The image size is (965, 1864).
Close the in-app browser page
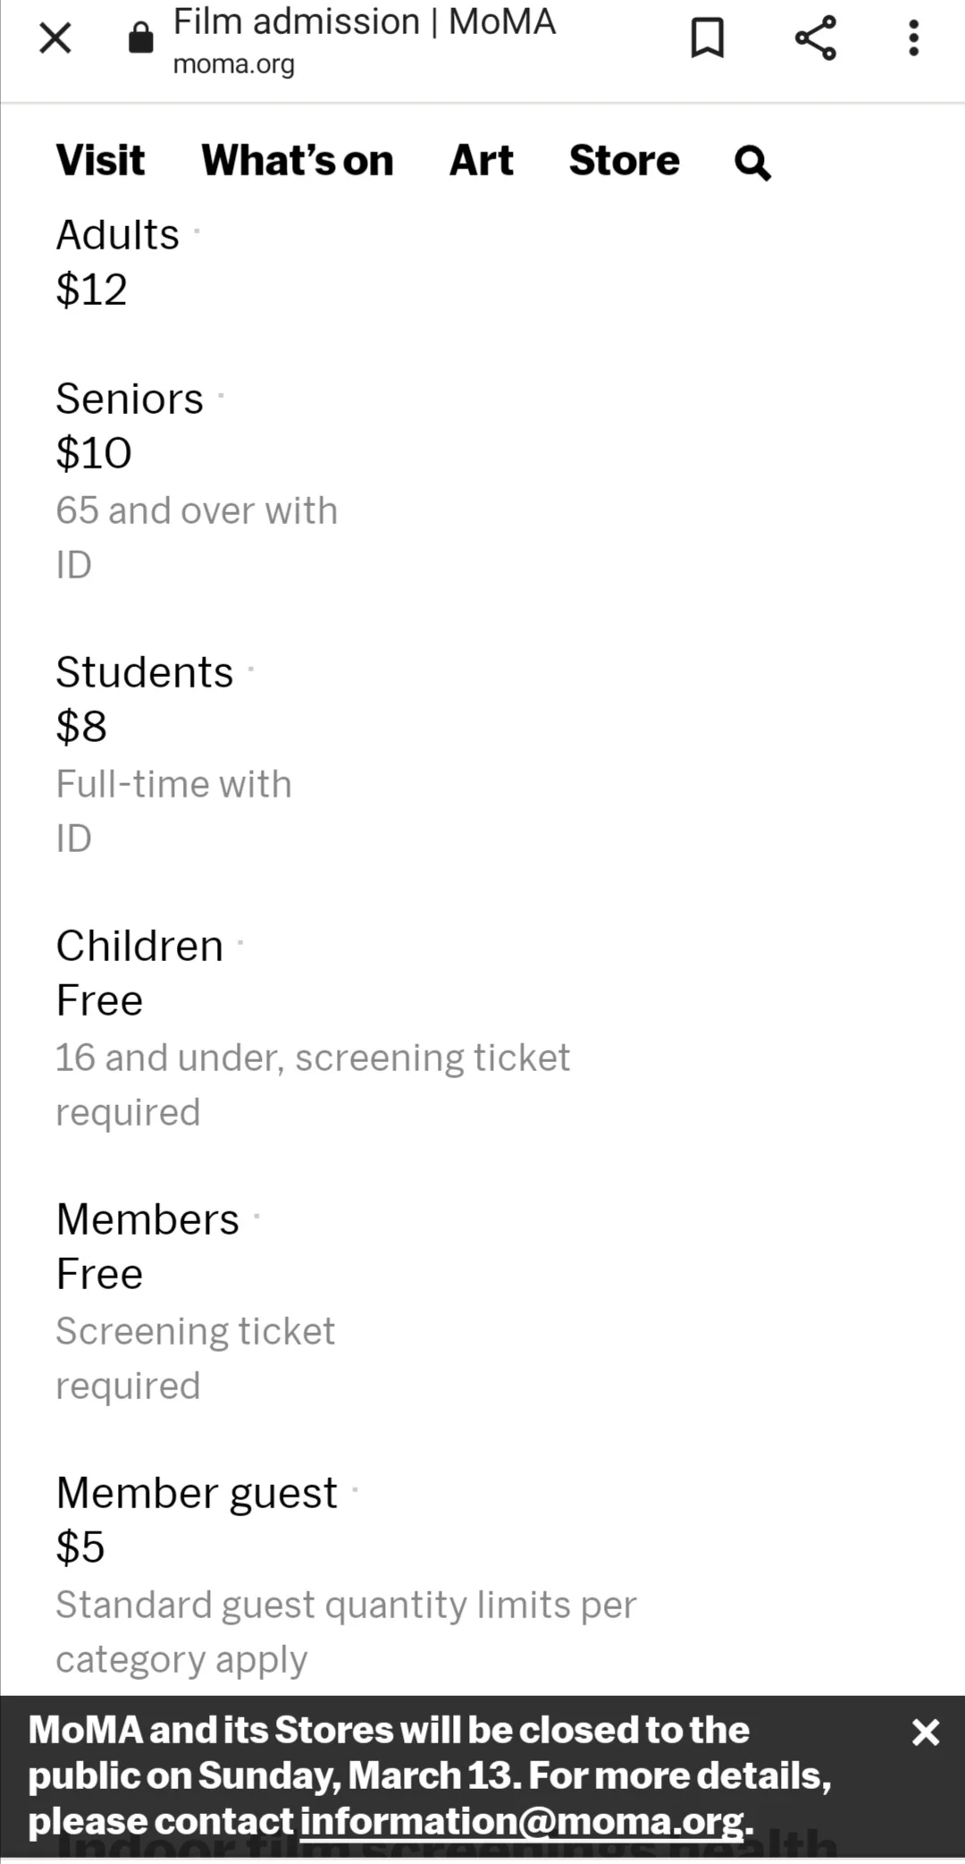click(55, 38)
